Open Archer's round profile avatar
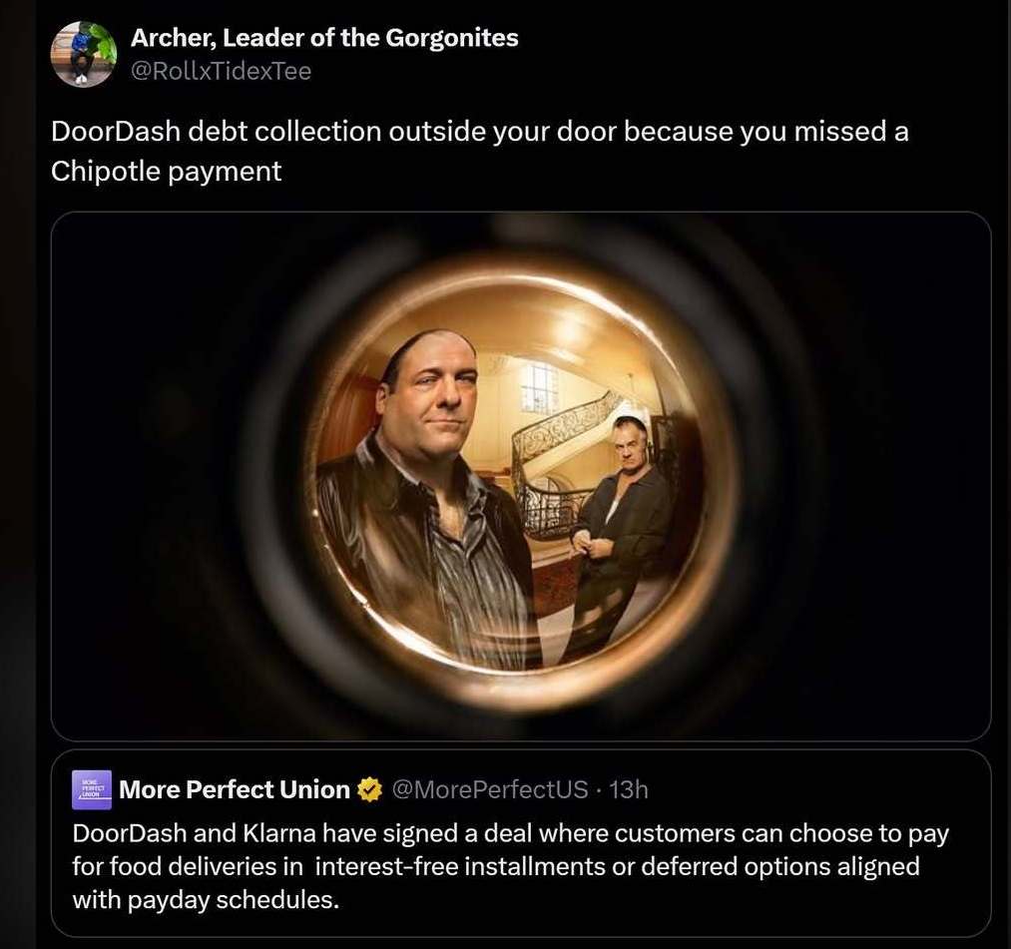The image size is (1011, 949). [84, 54]
